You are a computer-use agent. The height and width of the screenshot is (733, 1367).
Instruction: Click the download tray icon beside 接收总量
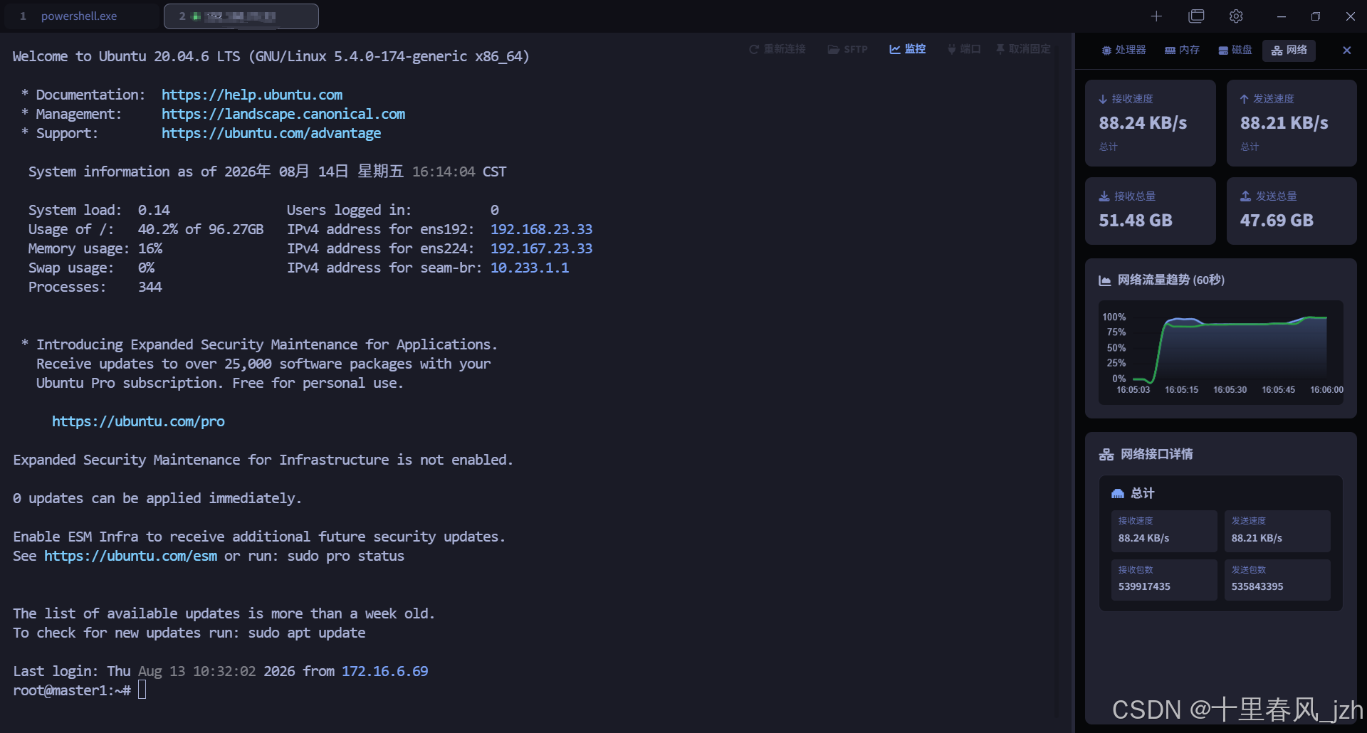tap(1104, 196)
